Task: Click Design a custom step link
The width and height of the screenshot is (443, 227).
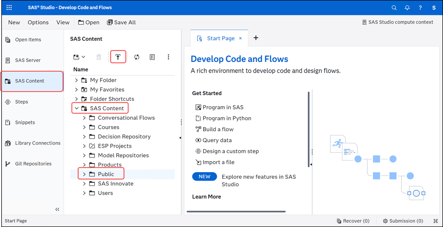Action: [227, 151]
